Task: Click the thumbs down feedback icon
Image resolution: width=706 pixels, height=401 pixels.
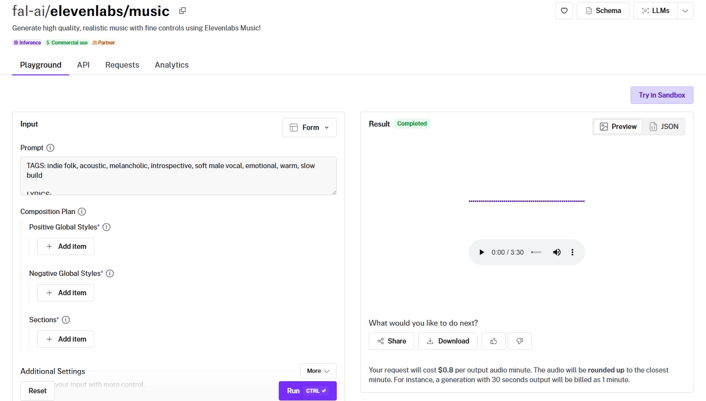Action: 520,341
